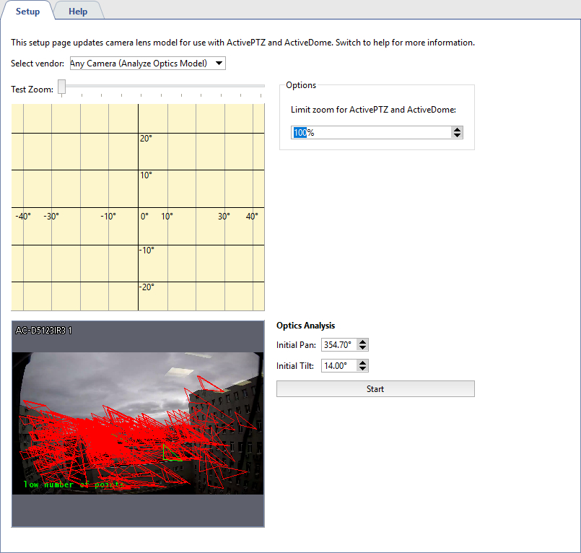This screenshot has height=553, width=581.
Task: Click the middle of the Test Zoom track
Action: [x=163, y=86]
